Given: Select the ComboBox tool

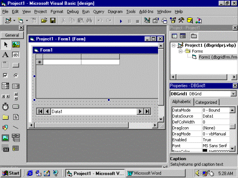Looking at the screenshot, I should click(x=6, y=86).
